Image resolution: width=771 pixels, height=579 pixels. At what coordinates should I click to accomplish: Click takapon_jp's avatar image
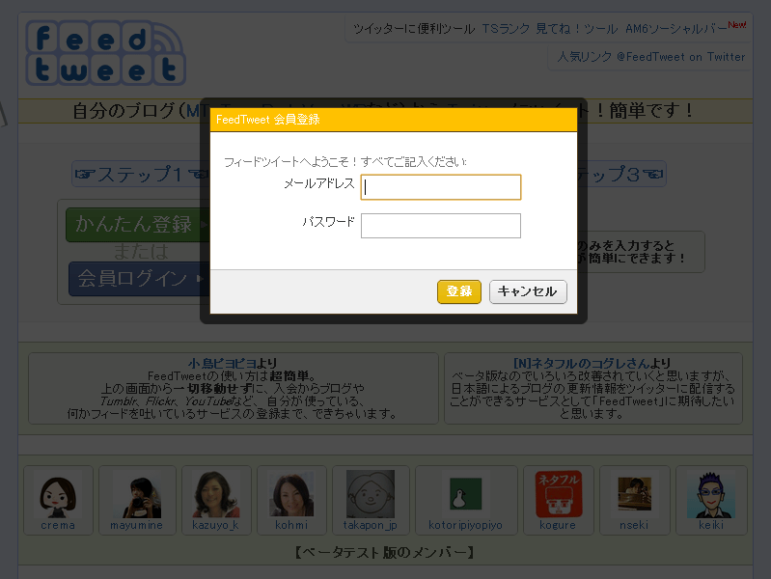371,494
